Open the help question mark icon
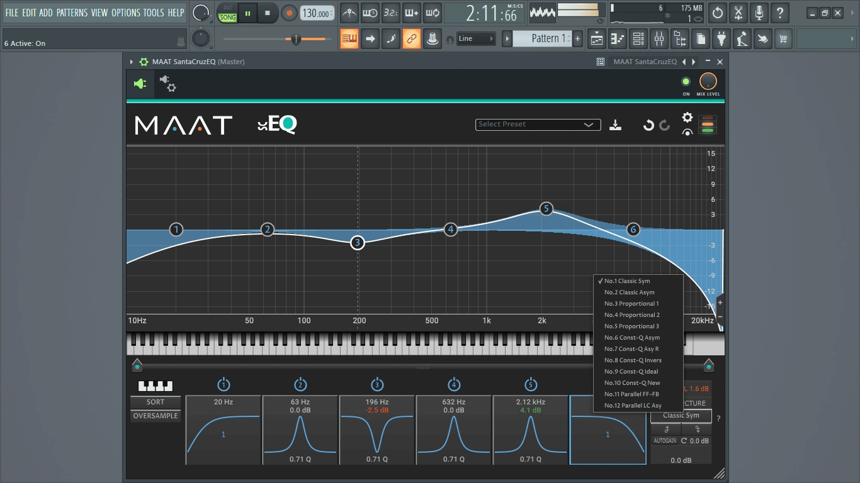Viewport: 860px width, 483px height. [x=780, y=13]
